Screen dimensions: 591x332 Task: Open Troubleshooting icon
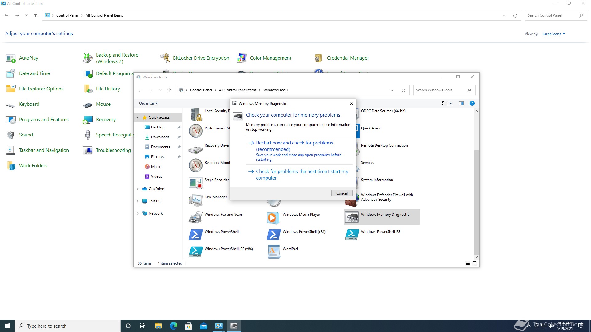[x=88, y=150]
